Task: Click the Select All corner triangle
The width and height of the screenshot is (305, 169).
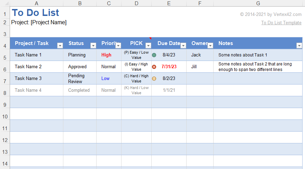Action: [x=7, y=3]
